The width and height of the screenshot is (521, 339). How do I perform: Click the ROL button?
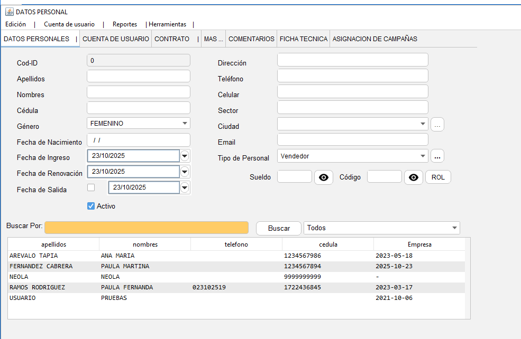point(438,177)
